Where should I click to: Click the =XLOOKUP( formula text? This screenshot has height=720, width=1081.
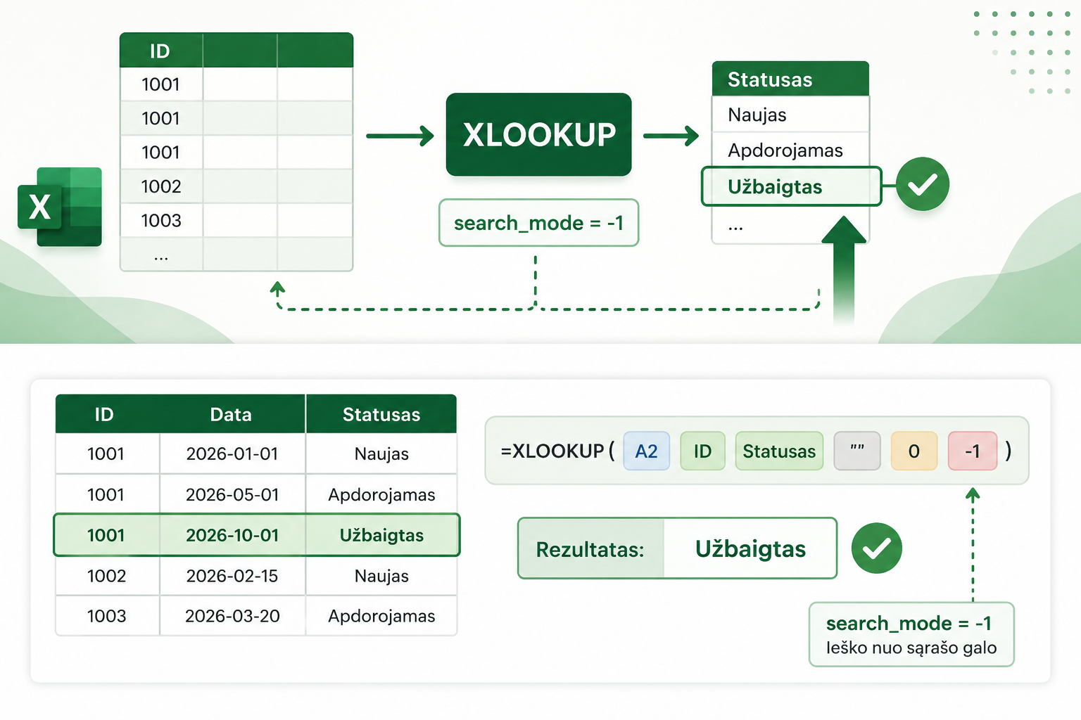[x=557, y=451]
